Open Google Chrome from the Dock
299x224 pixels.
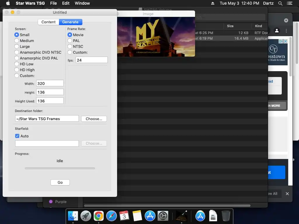tap(99, 216)
